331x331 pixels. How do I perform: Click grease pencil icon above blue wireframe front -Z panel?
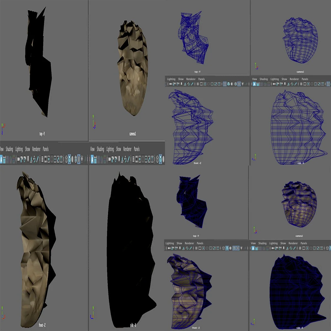(x=192, y=84)
